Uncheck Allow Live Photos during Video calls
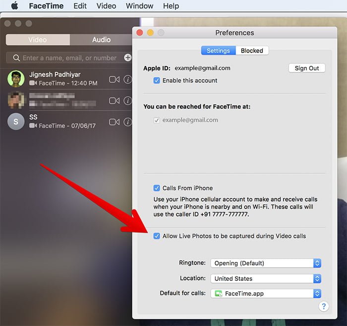Image resolution: width=347 pixels, height=326 pixels. point(157,236)
